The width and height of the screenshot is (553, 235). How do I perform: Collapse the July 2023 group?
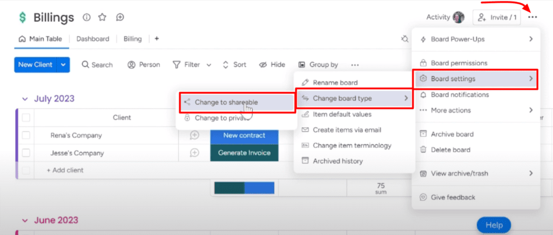coord(25,99)
